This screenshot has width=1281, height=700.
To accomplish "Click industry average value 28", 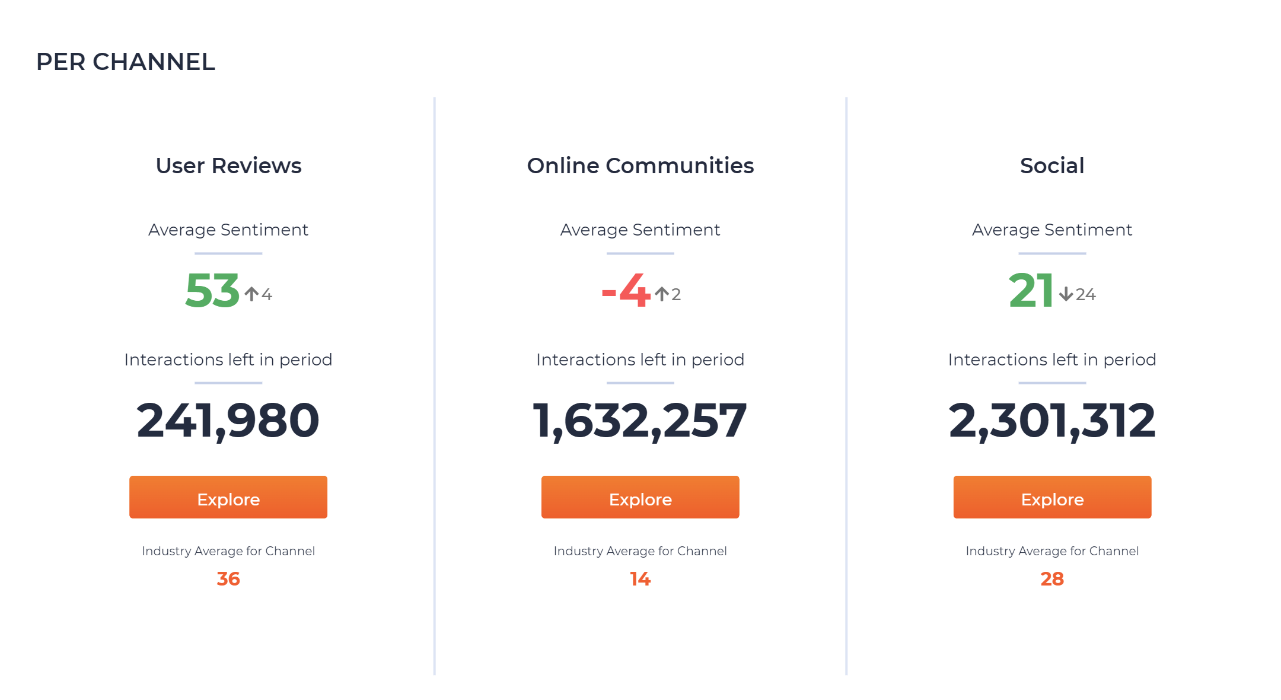I will coord(1052,579).
